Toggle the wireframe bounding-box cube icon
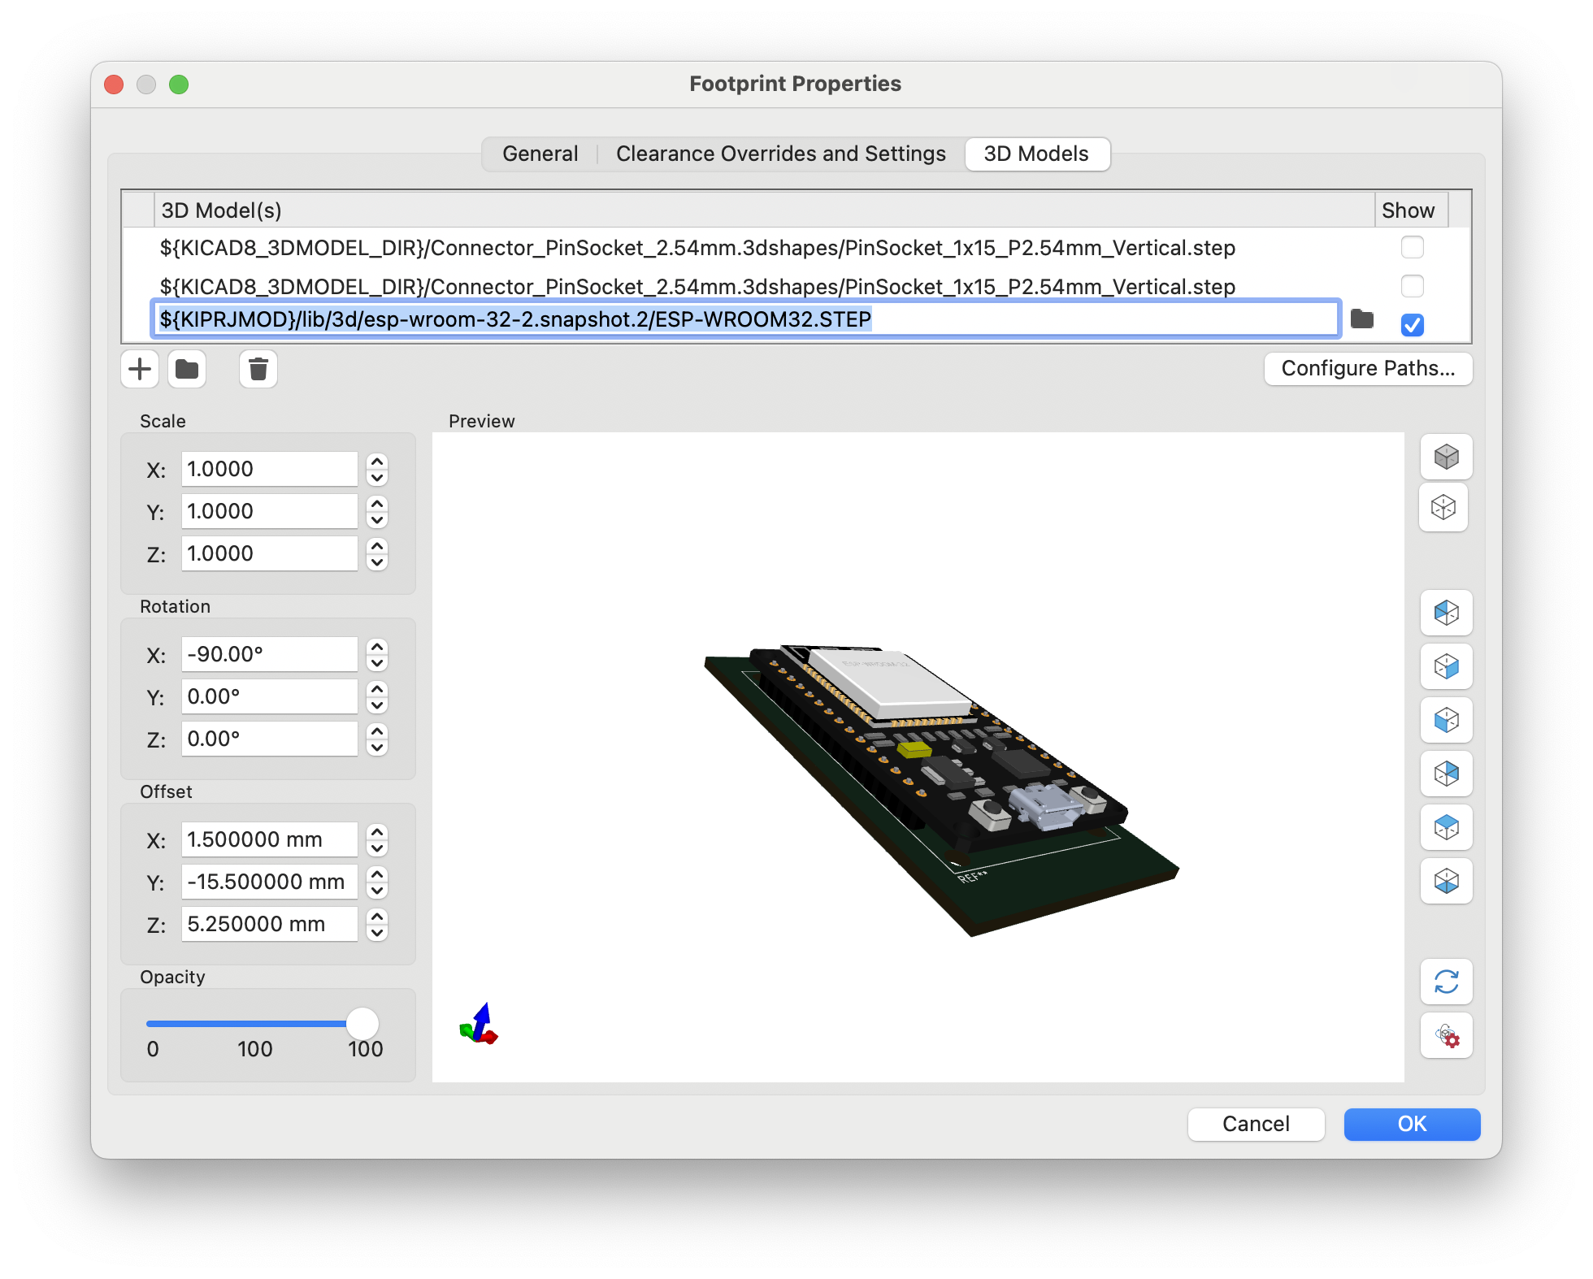 click(1443, 508)
